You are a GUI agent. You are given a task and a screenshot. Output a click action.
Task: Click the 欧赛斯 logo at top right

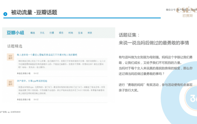[x=186, y=12]
